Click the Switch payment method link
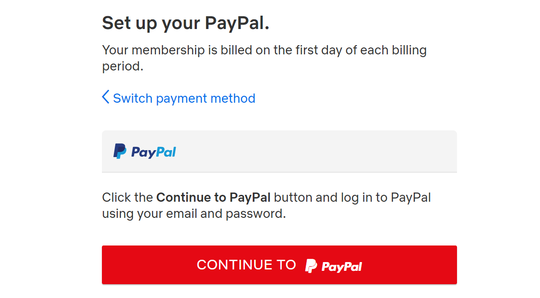Screen dimensions: 540x298 pos(184,98)
